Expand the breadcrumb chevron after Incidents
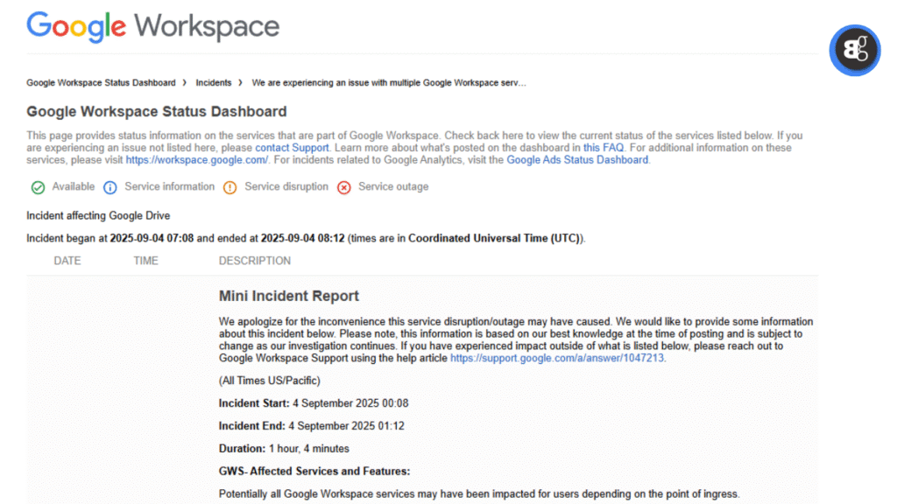The image size is (897, 504). [238, 82]
